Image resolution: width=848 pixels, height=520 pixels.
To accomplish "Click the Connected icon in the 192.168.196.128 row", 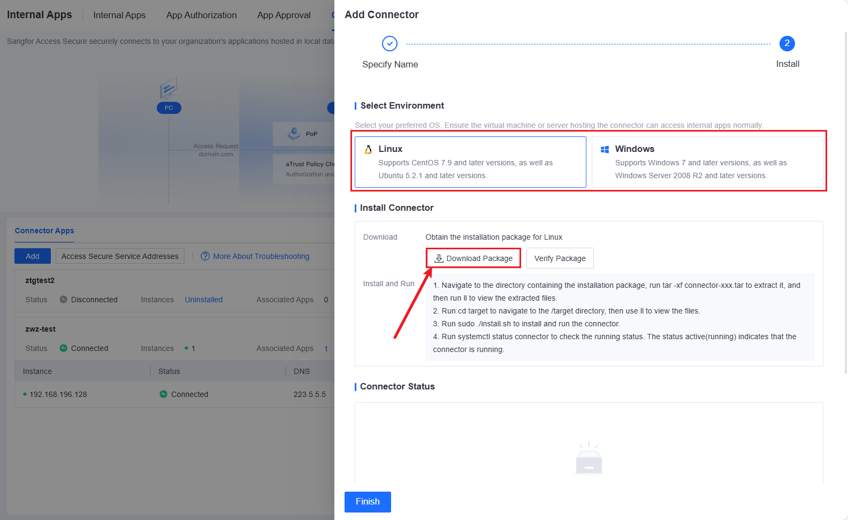I will coord(163,394).
